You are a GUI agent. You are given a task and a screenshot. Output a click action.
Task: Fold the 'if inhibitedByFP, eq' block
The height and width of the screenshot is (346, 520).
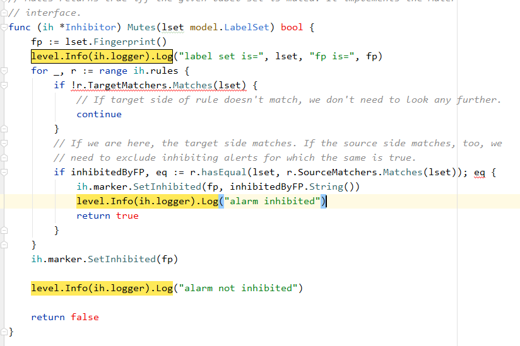(4, 172)
